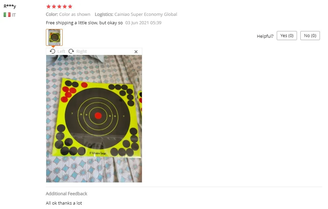Select the small target photo thumbnail

click(54, 37)
